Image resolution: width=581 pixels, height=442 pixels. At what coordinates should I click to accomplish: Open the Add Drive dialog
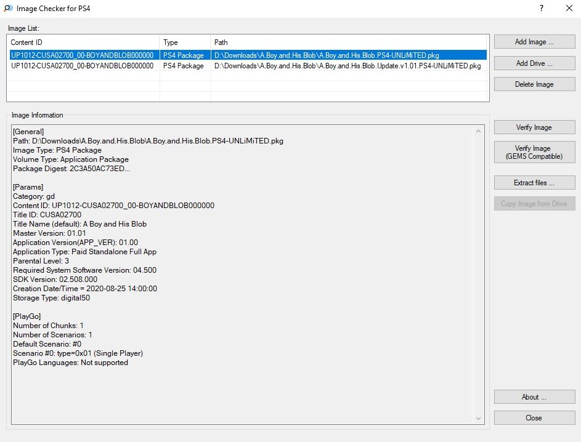tap(534, 63)
